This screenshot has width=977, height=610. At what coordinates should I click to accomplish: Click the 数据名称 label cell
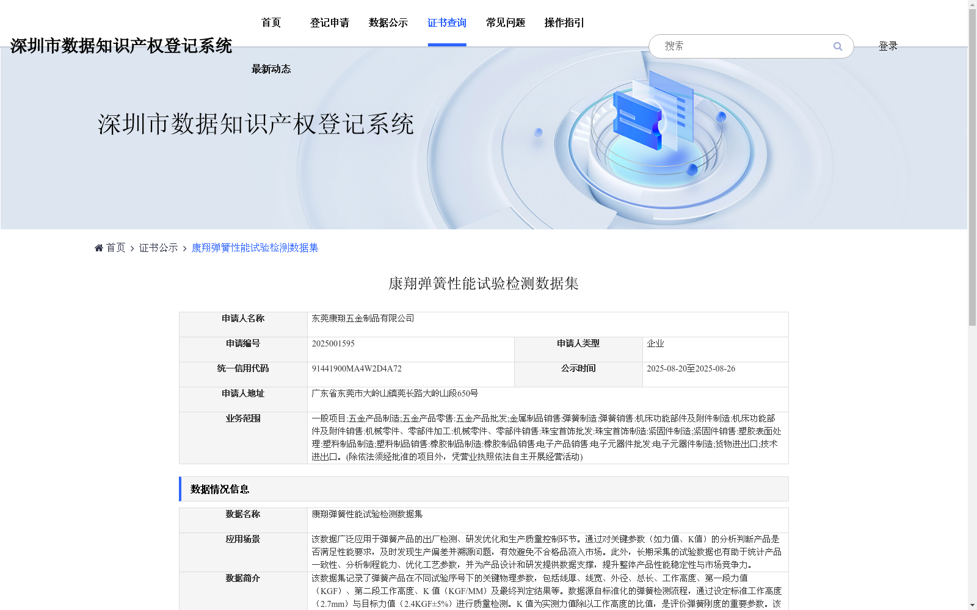243,520
